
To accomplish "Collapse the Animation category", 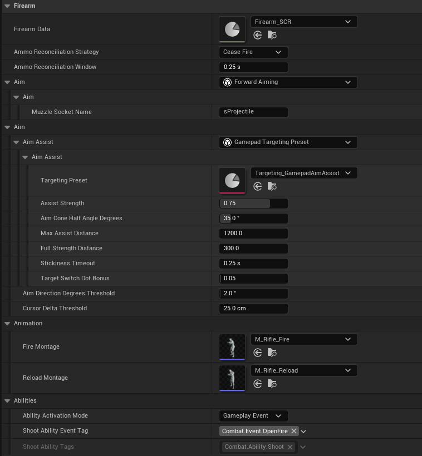I will click(7, 324).
